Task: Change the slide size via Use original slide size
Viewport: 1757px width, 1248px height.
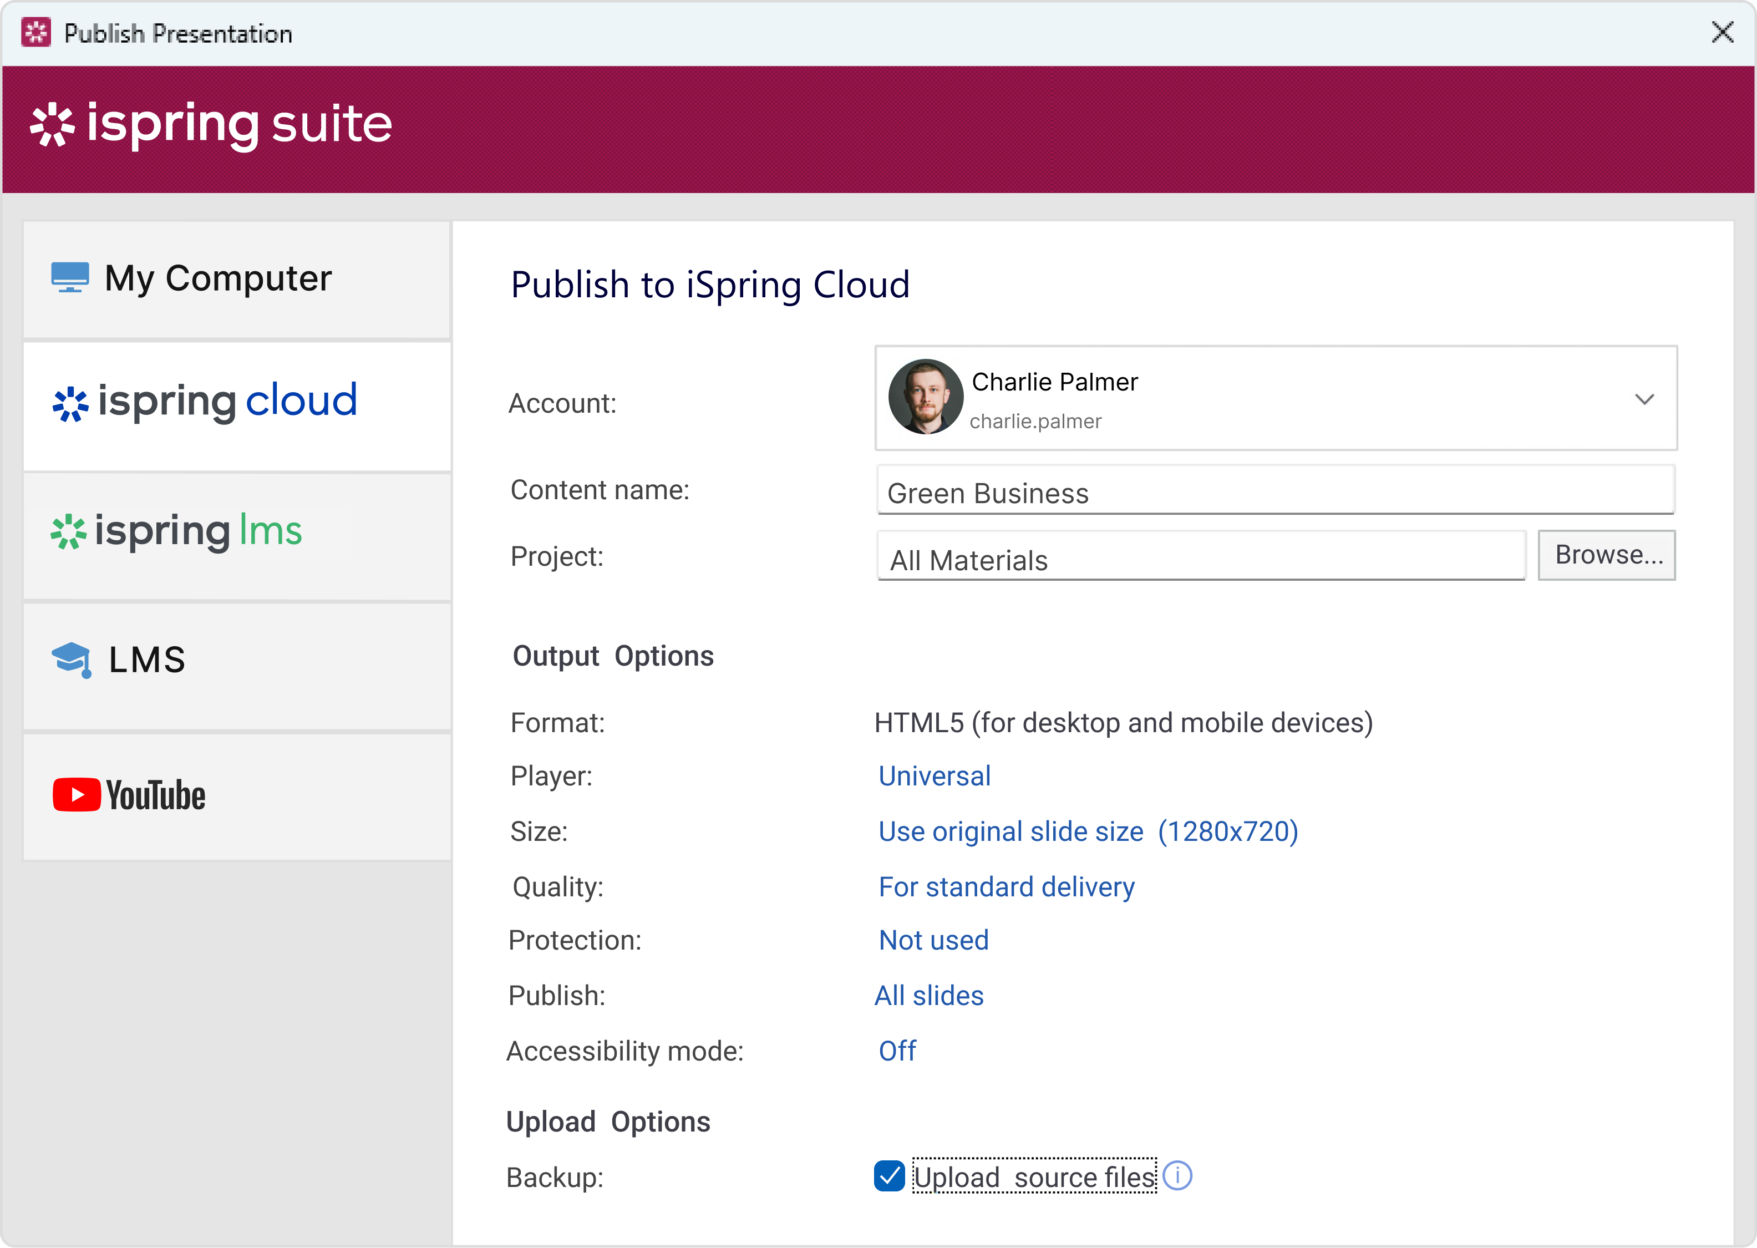Action: click(x=1088, y=831)
